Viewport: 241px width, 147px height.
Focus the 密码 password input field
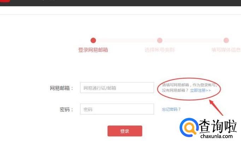tap(117, 109)
